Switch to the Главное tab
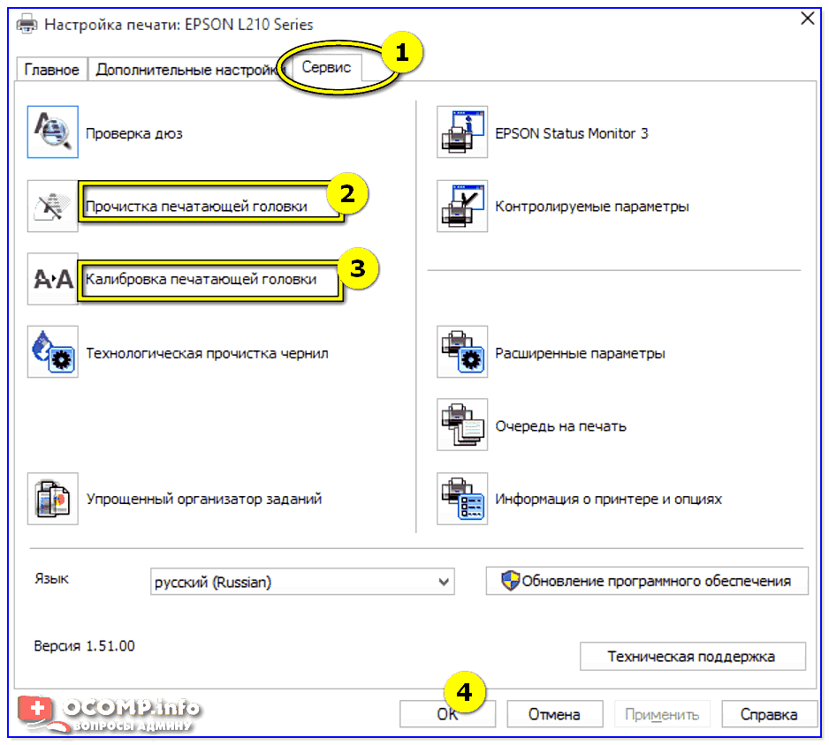 coord(51,70)
